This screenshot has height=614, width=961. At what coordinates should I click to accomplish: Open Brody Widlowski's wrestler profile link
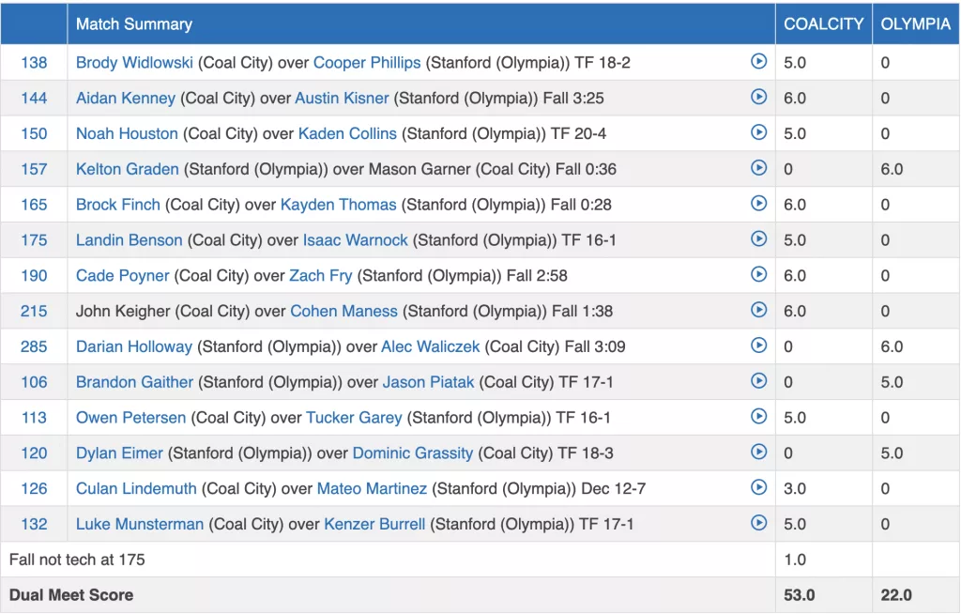[134, 63]
